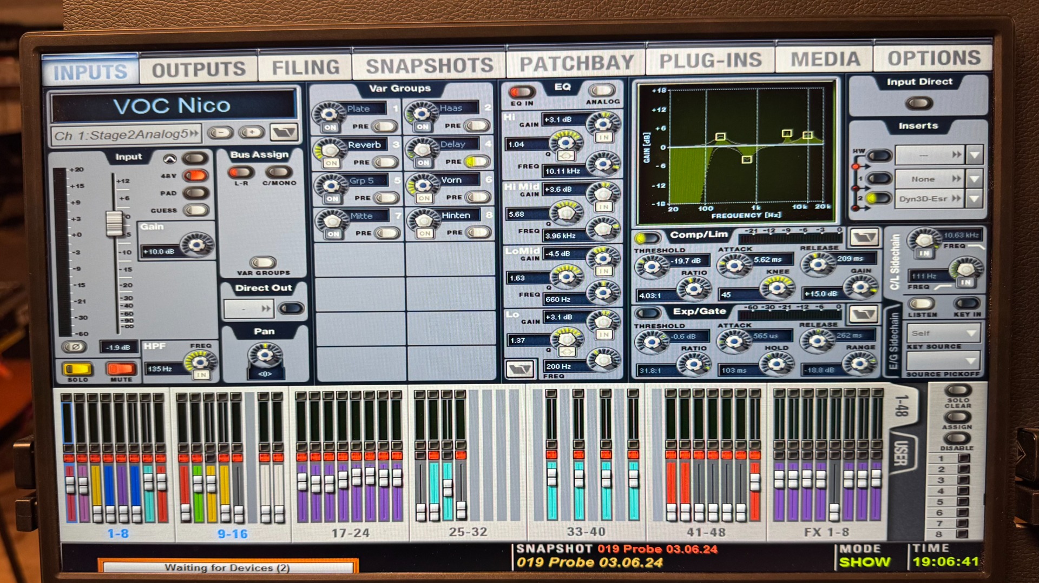Open the EQ preset library folder
The width and height of the screenshot is (1039, 583).
pos(519,369)
